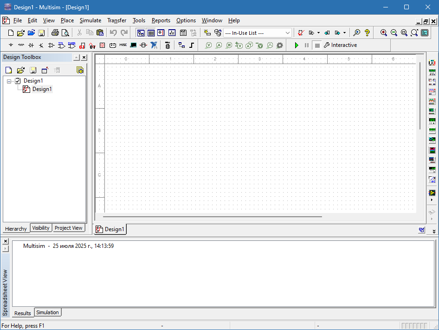Open the Place menu
The width and height of the screenshot is (439, 330).
(67, 20)
